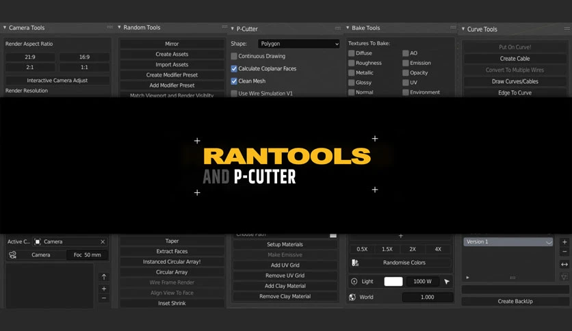The height and width of the screenshot is (331, 572).
Task: Click the Randomise Colors palette icon
Action: click(x=355, y=263)
